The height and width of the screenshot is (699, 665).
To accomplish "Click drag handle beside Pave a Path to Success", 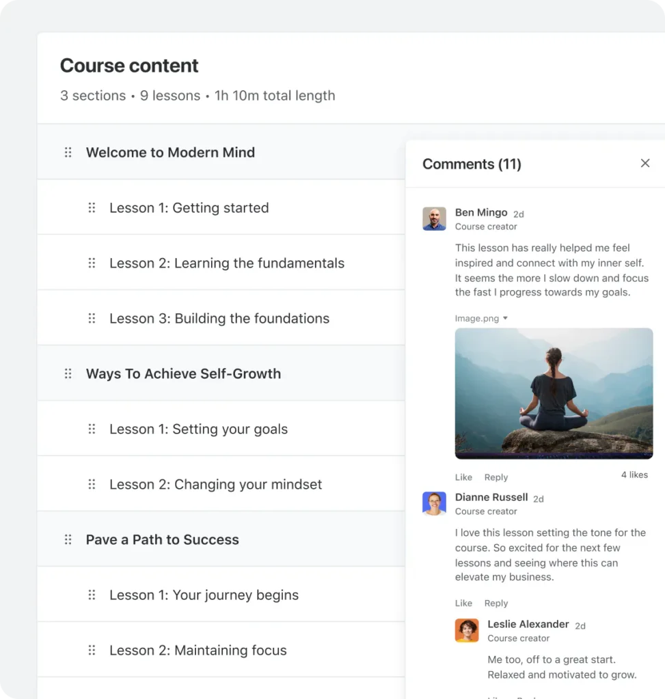I will point(68,539).
